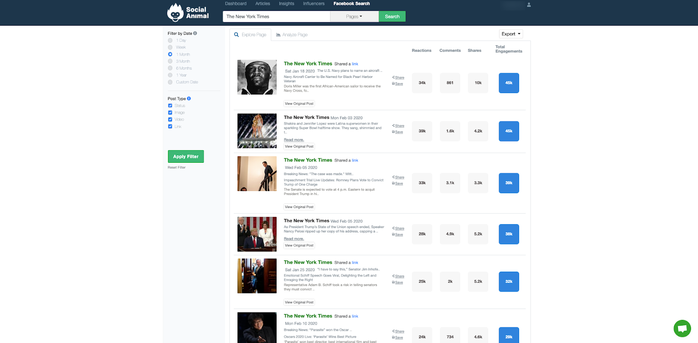
Task: Share the Parasite Oscar post
Action: point(398,331)
